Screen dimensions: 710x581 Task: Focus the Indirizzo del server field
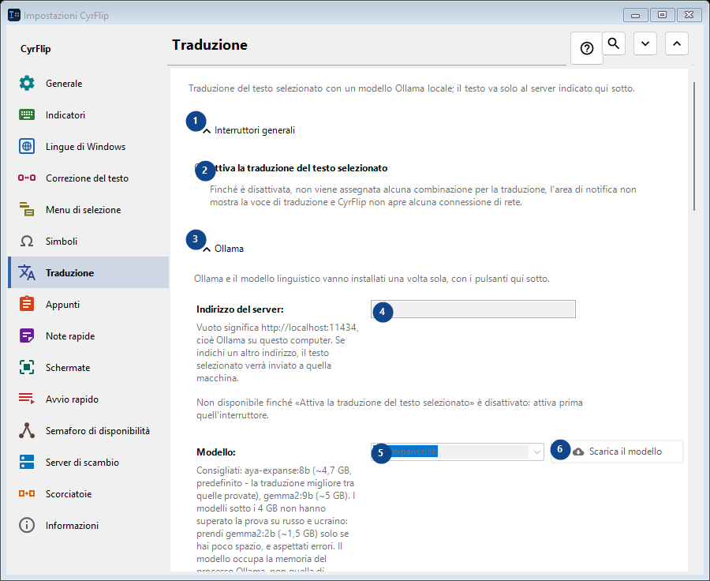pyautogui.click(x=473, y=309)
